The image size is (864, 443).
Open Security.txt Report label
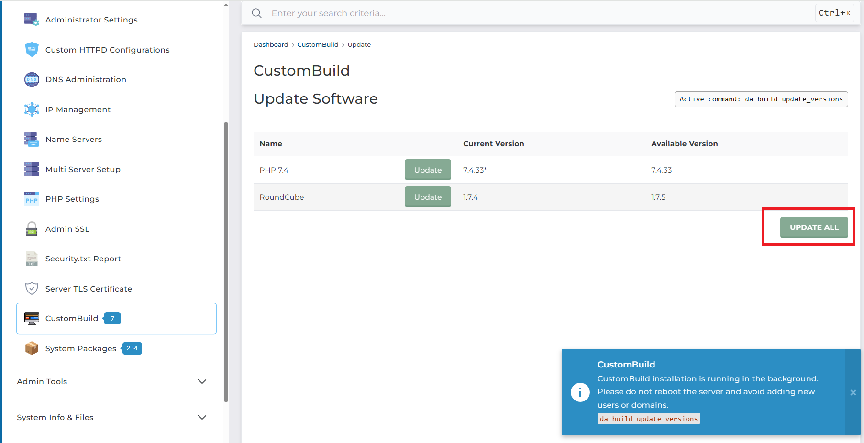tap(83, 259)
